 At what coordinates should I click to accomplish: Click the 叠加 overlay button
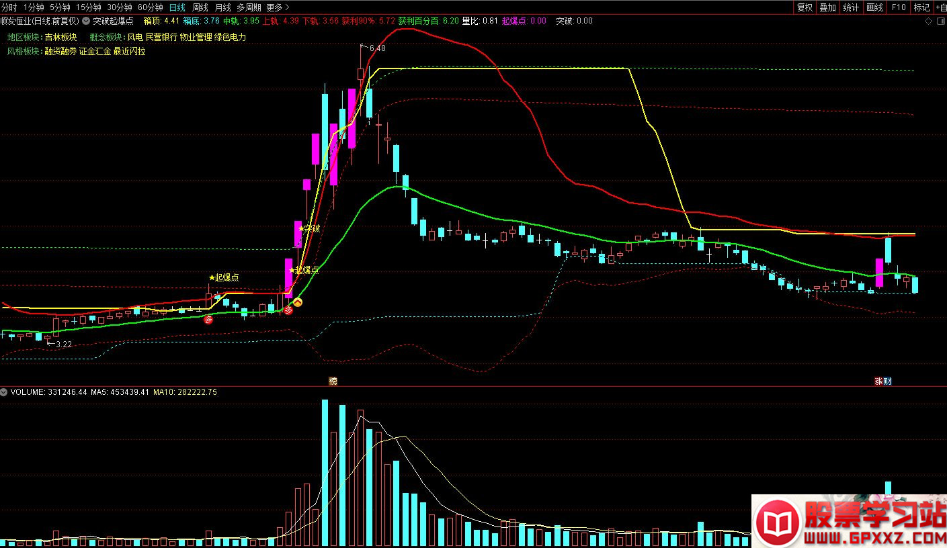pyautogui.click(x=827, y=7)
